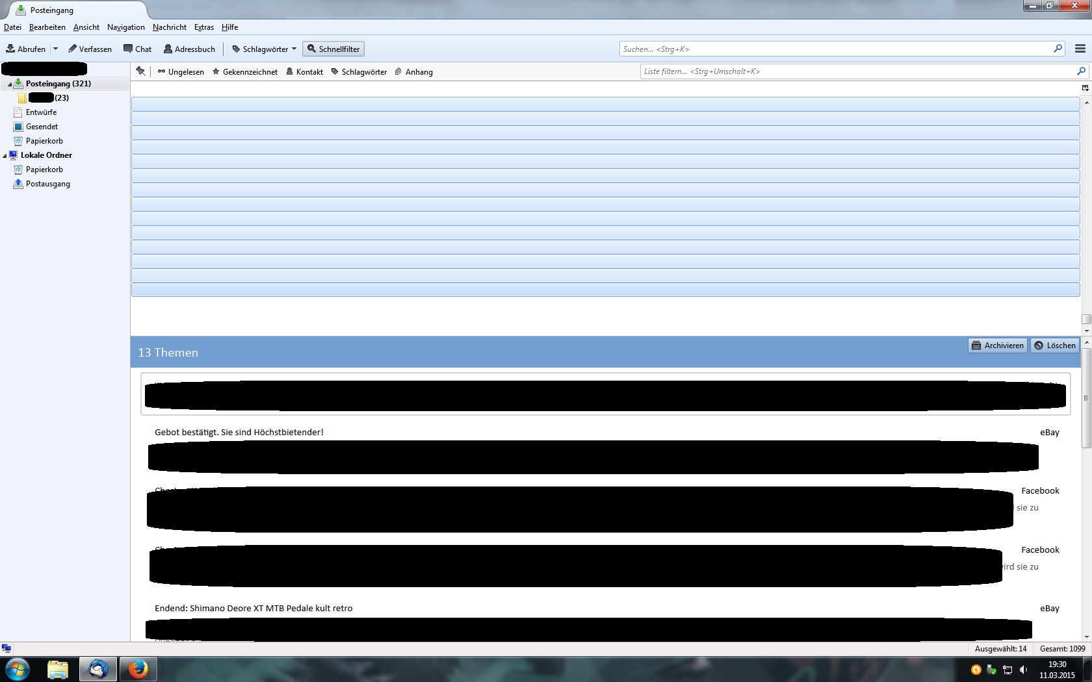
Task: Click the Entwürfe drafts folder icon
Action: [x=18, y=112]
